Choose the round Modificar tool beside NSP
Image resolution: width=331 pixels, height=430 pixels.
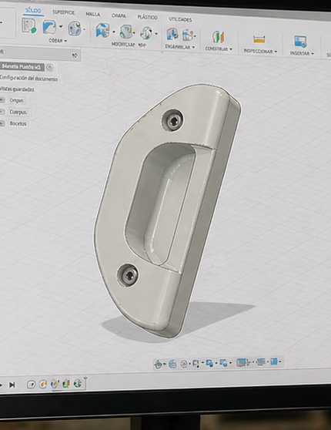146,32
